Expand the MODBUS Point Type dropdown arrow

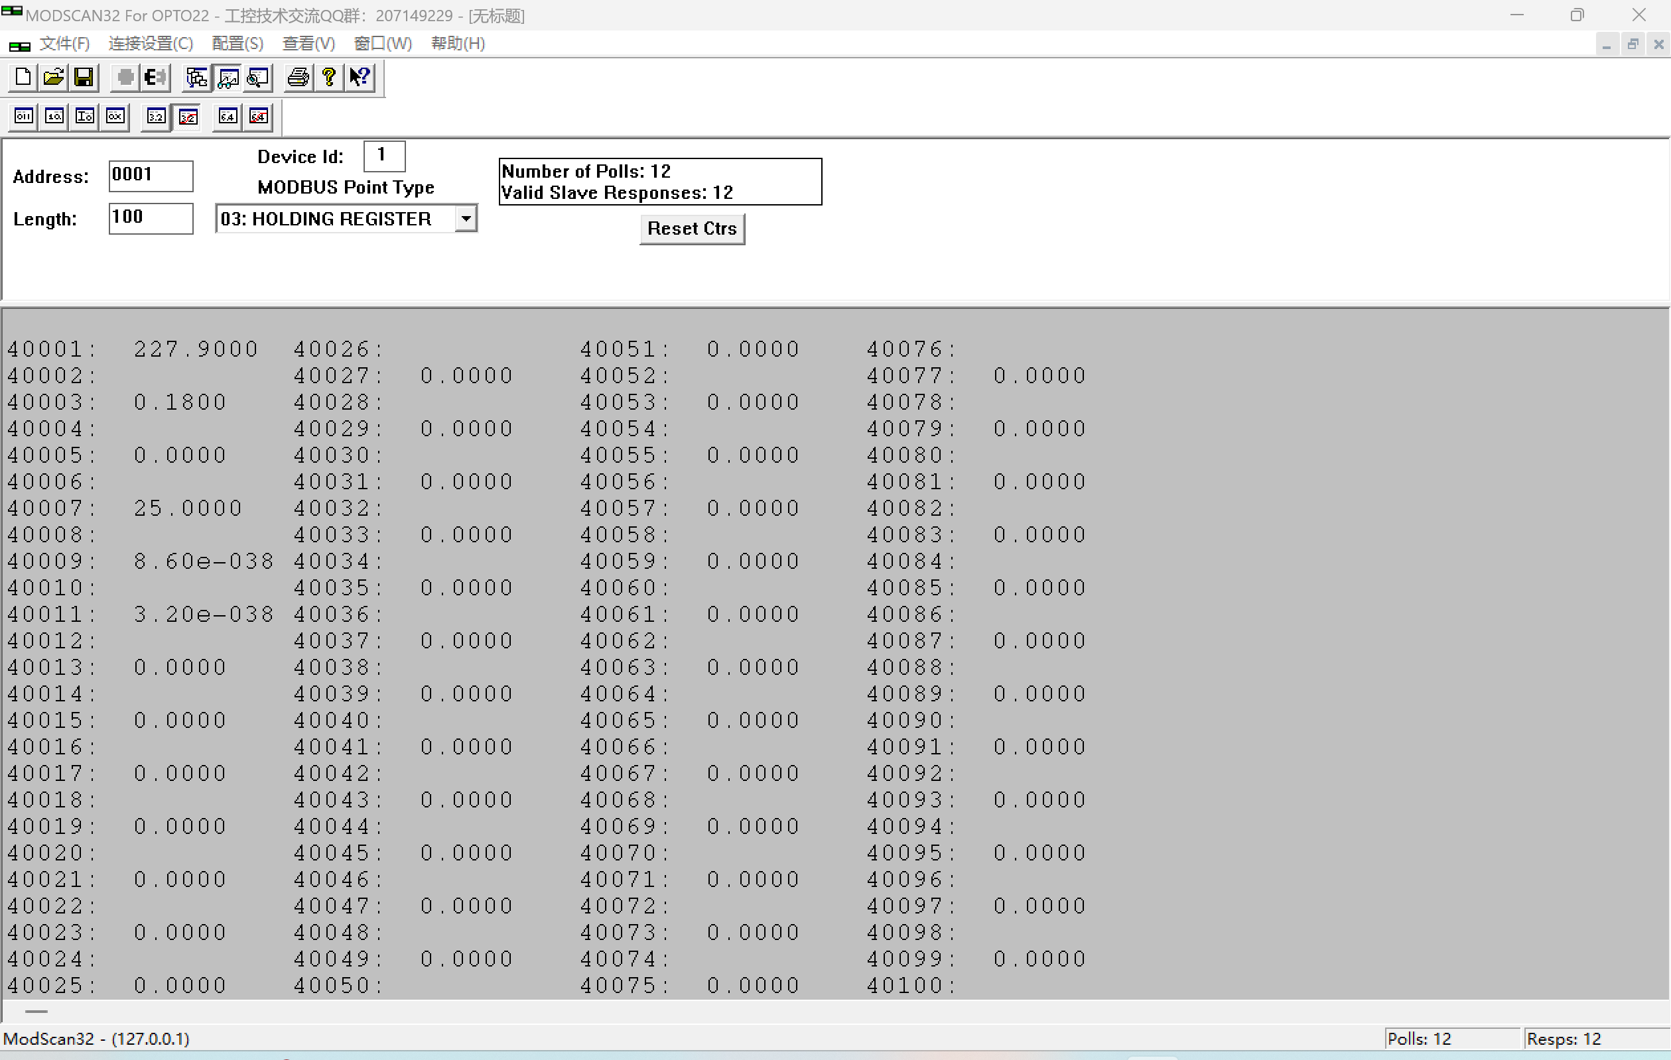click(466, 219)
